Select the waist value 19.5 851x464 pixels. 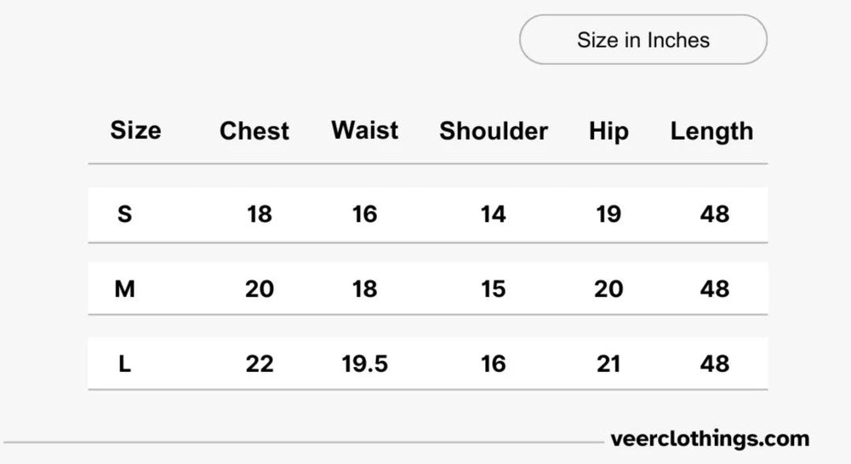(x=364, y=364)
